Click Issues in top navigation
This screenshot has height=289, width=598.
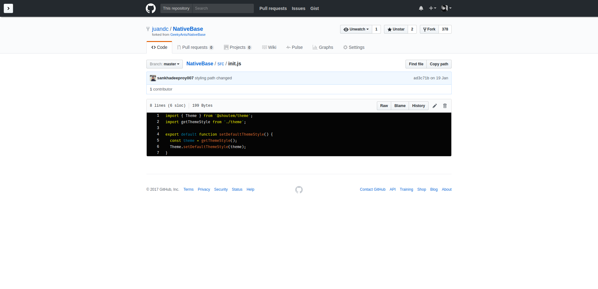tap(298, 8)
